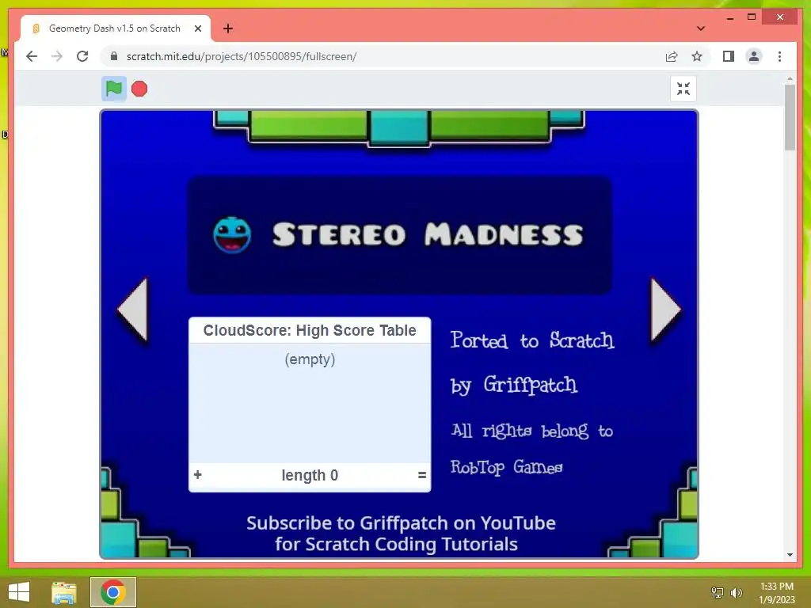Open the tab search chevron dropdown
Screen dimensions: 811x608
click(x=701, y=28)
